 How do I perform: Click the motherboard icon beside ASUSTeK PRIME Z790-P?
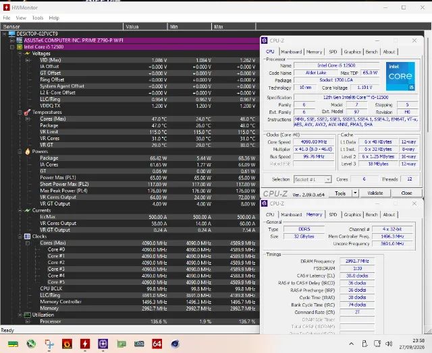coord(20,40)
